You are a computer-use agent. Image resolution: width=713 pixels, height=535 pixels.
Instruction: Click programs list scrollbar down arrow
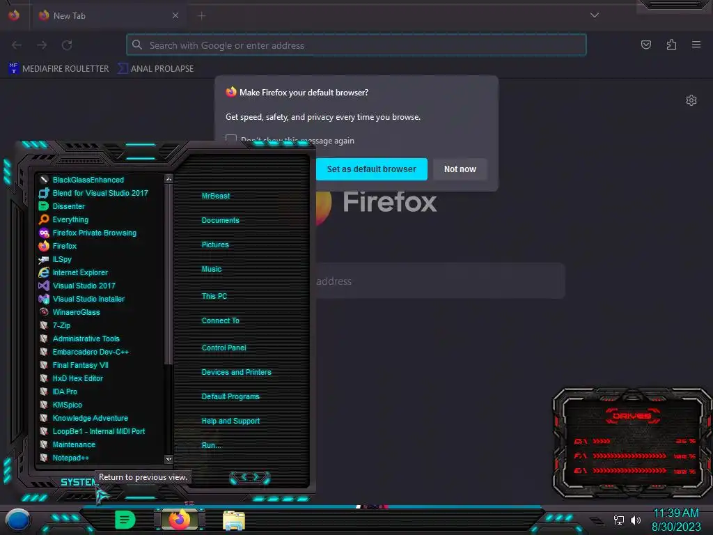tap(169, 460)
